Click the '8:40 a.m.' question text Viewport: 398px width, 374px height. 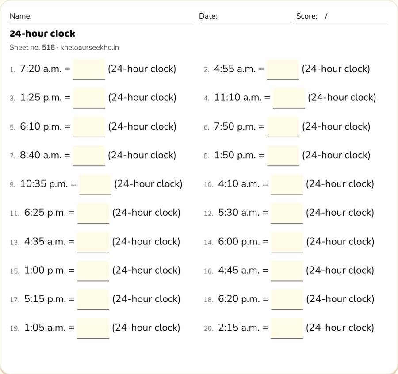(41, 155)
